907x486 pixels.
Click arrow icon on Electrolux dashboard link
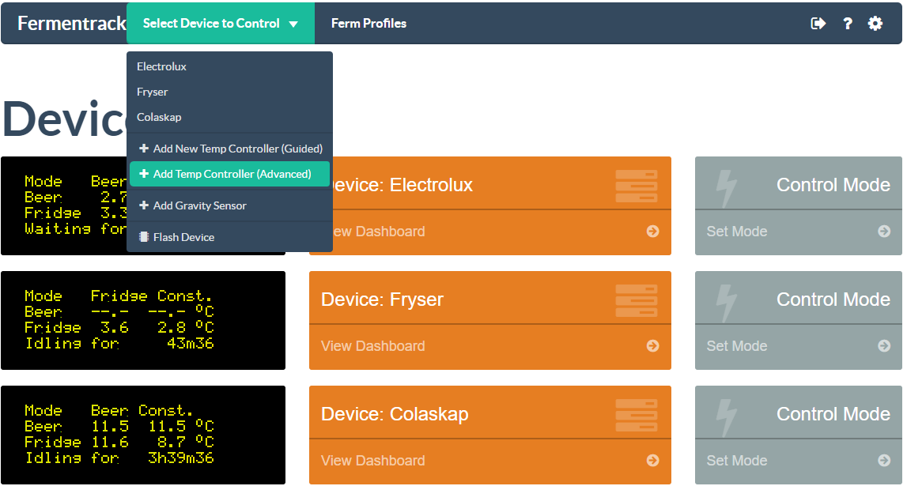[x=652, y=232]
